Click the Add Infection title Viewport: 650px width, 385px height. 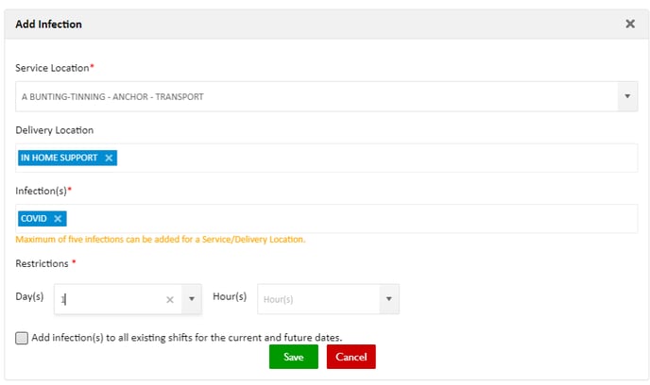(x=48, y=24)
